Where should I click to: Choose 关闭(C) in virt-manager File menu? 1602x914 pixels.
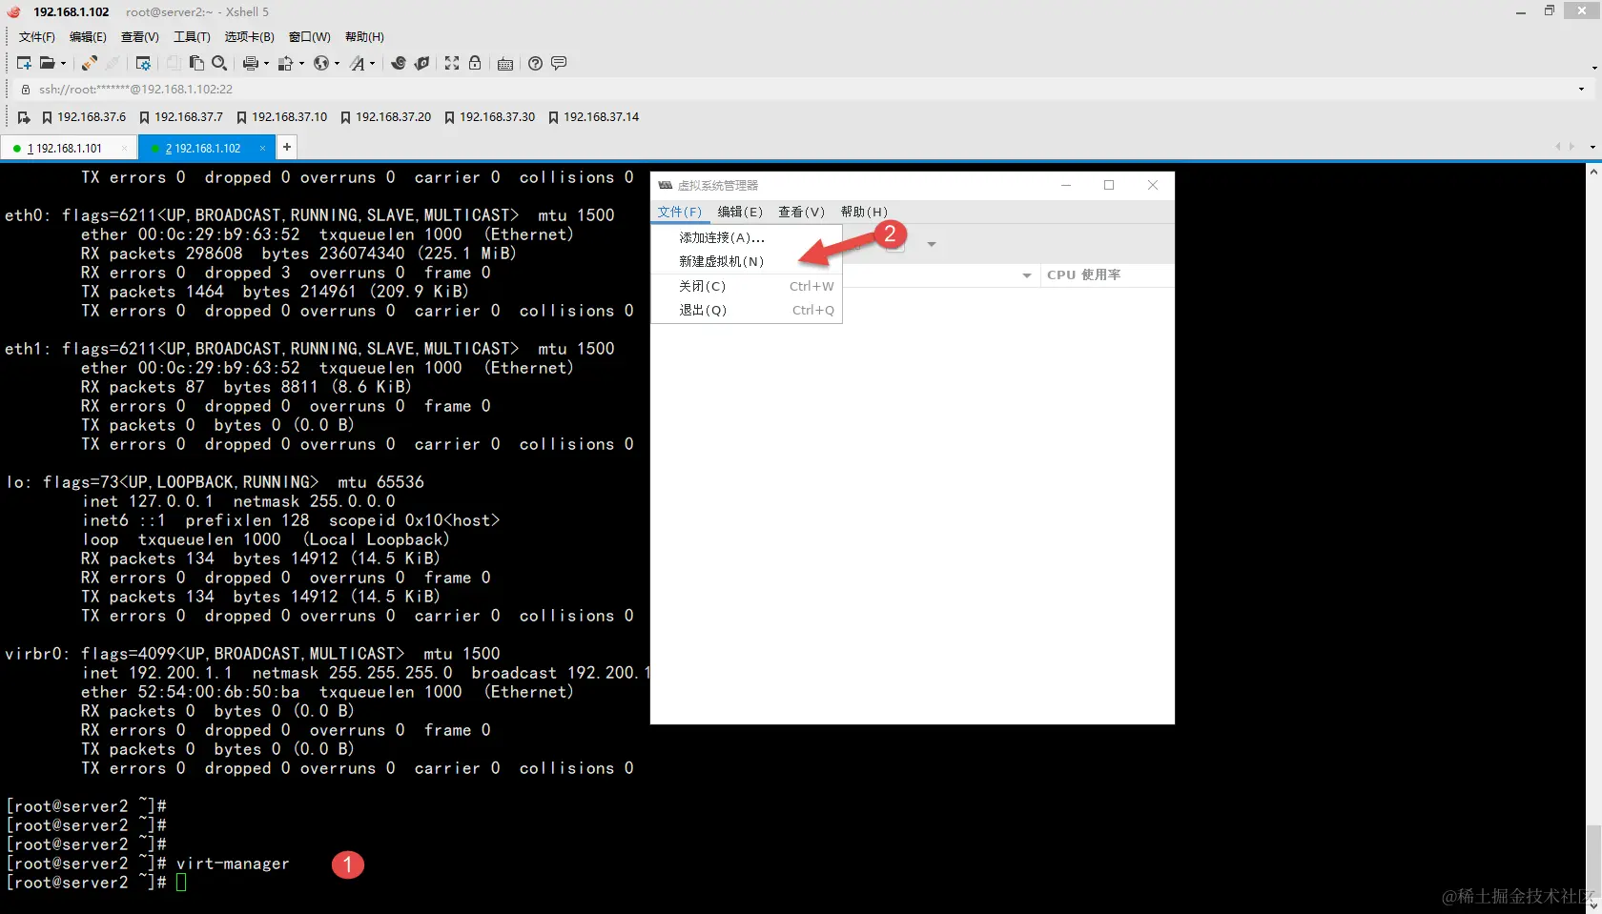[x=747, y=286]
